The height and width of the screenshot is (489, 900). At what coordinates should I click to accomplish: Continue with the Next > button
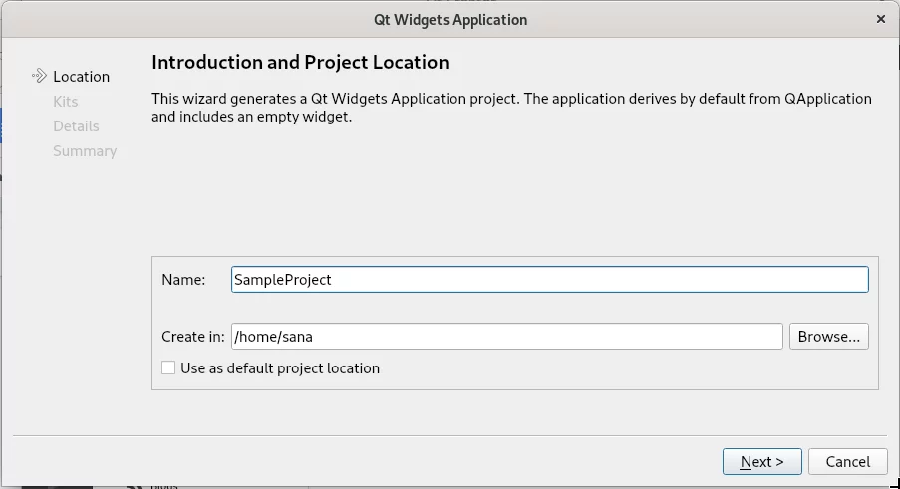[761, 461]
